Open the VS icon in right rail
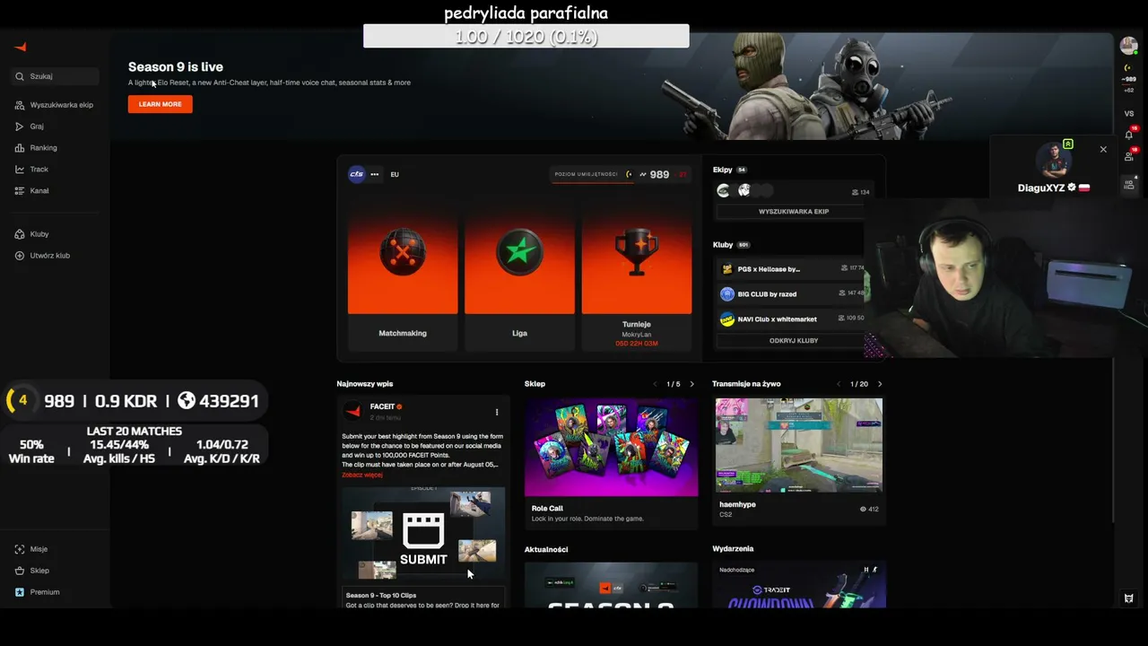 click(x=1129, y=114)
